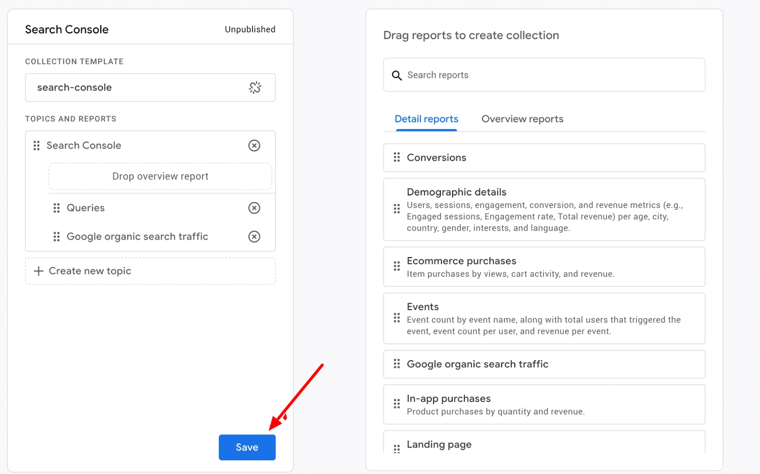Click 'Item purchases by views' description
Screen dimensions: 760x474
pyautogui.click(x=511, y=274)
